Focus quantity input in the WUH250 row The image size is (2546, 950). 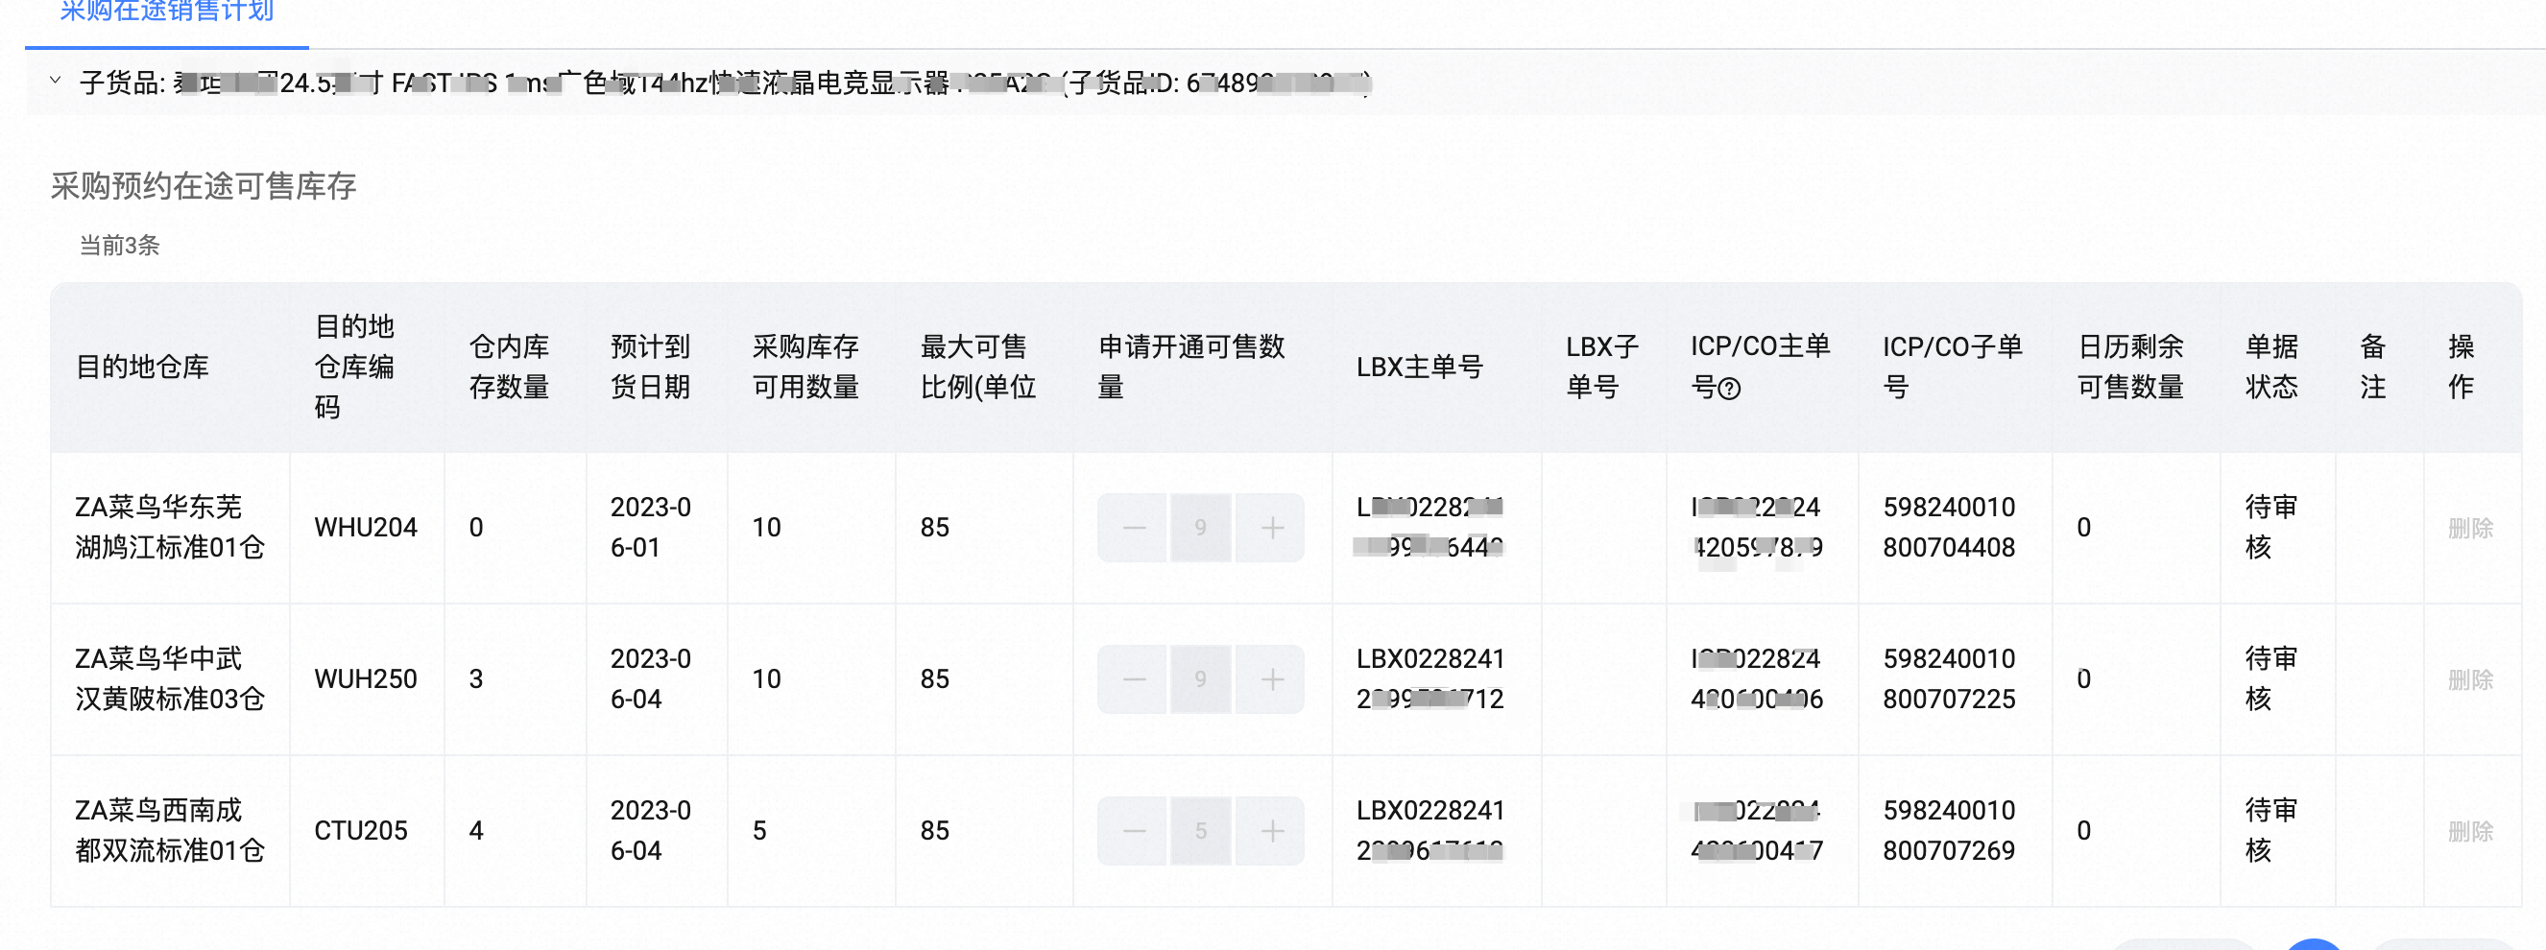coord(1201,679)
